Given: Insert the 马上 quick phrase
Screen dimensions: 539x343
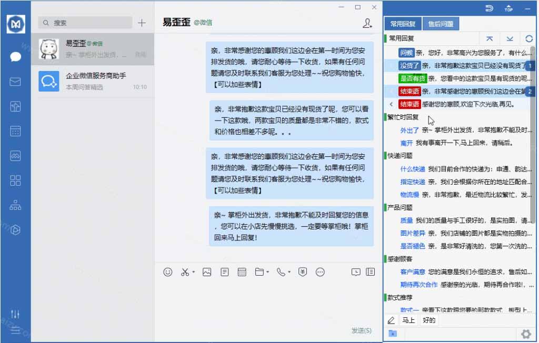Looking at the screenshot, I should (408, 320).
